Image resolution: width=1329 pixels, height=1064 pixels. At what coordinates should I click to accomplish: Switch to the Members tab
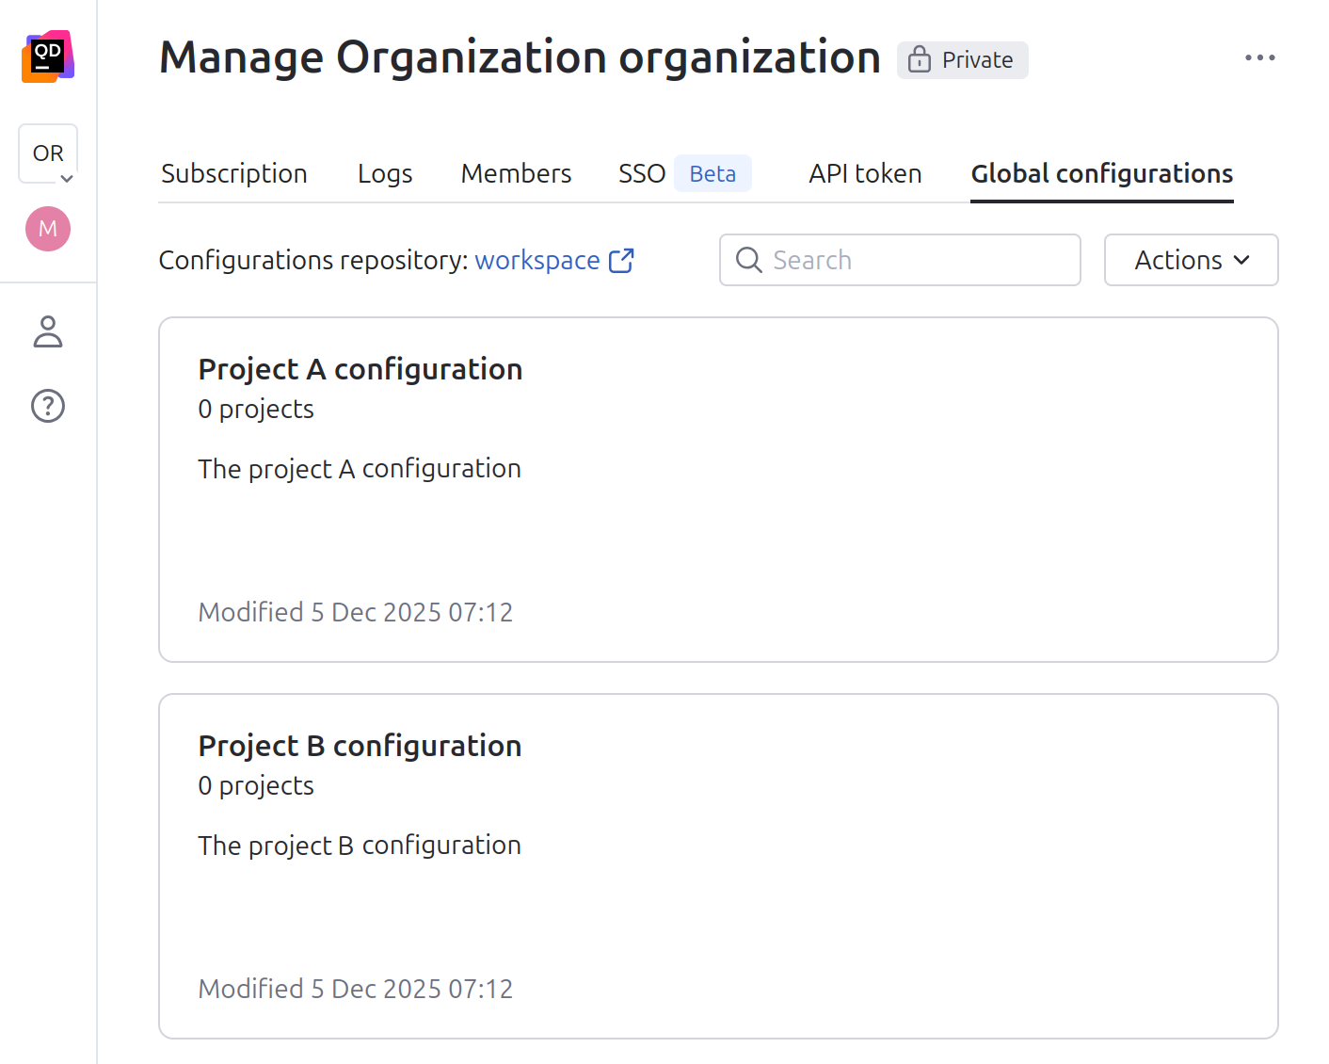(516, 173)
